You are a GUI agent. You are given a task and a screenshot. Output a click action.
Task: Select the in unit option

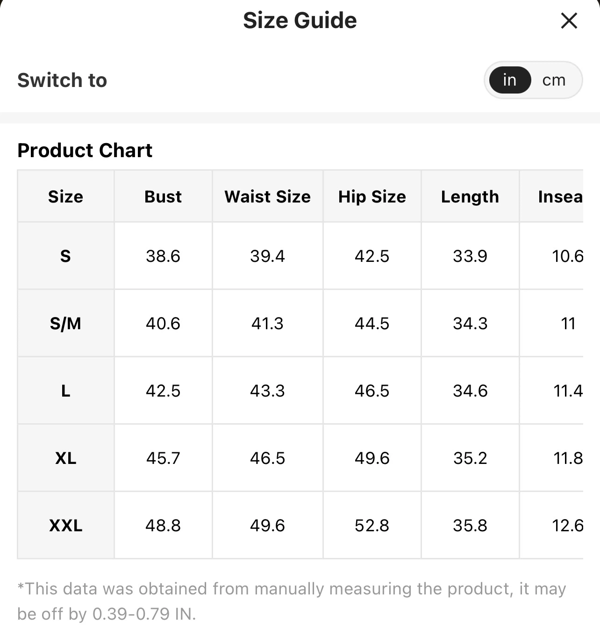point(510,80)
